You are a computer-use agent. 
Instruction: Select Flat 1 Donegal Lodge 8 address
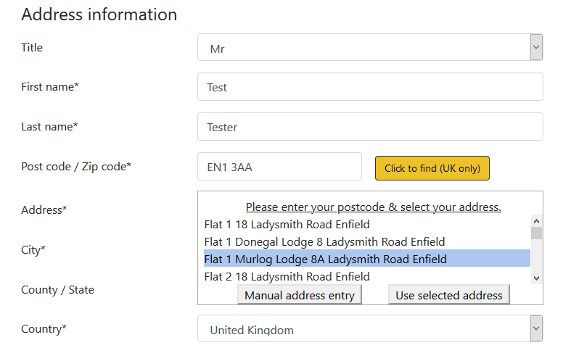click(x=367, y=242)
